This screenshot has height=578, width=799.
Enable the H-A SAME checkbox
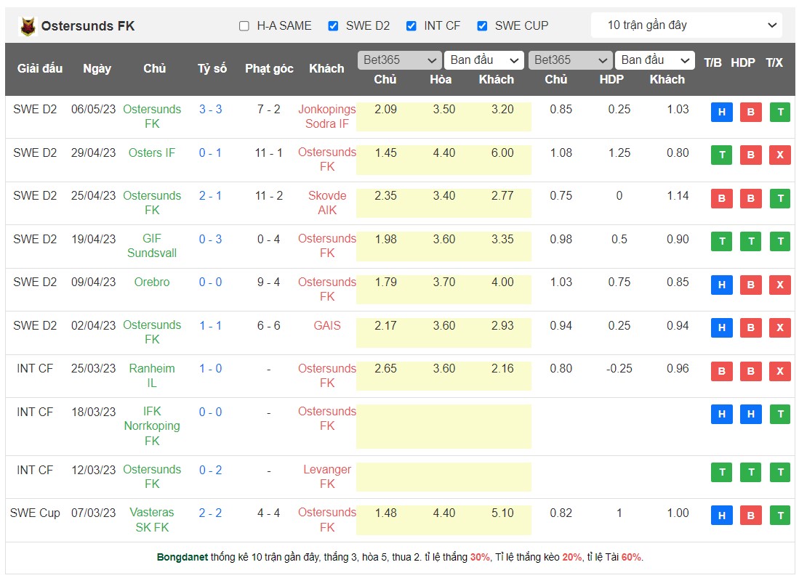244,25
